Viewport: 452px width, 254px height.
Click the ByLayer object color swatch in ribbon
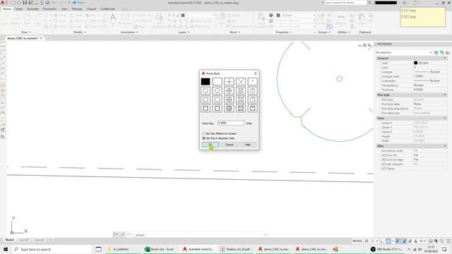(278, 15)
